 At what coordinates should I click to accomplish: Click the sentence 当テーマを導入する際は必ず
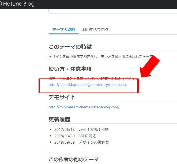[93, 79]
